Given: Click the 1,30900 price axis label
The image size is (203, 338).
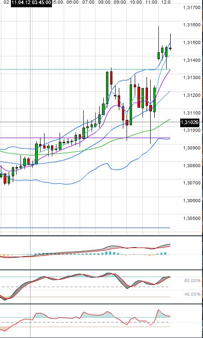Looking at the screenshot, I should click(x=192, y=148).
